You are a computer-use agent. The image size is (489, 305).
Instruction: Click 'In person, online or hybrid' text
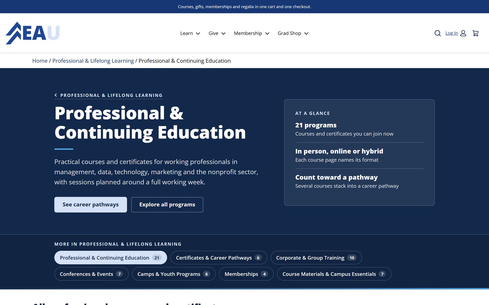point(339,151)
